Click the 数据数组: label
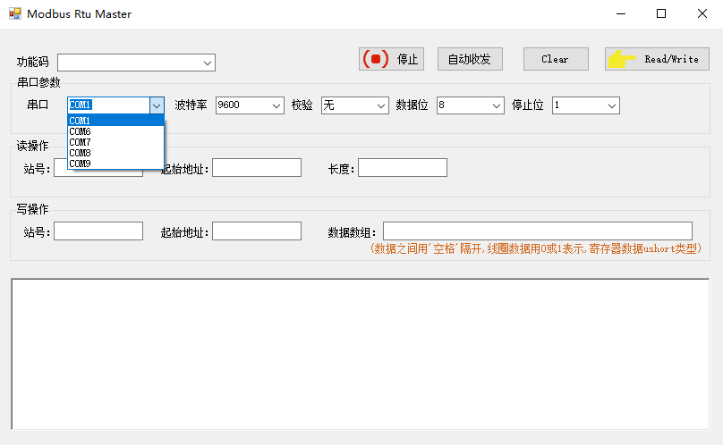 352,232
